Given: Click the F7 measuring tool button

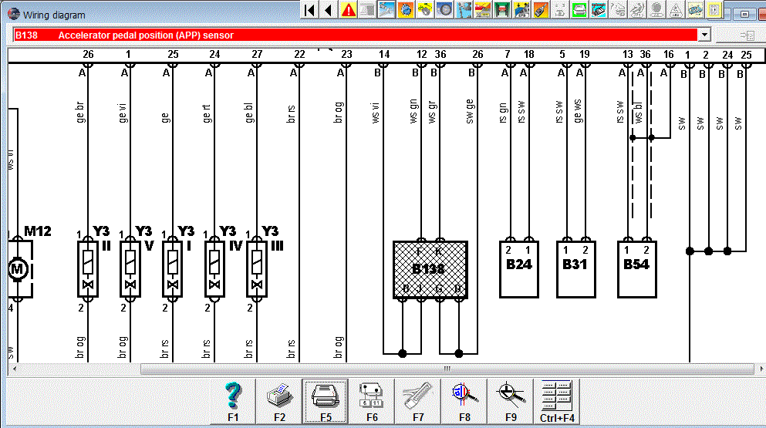Looking at the screenshot, I should (x=417, y=401).
